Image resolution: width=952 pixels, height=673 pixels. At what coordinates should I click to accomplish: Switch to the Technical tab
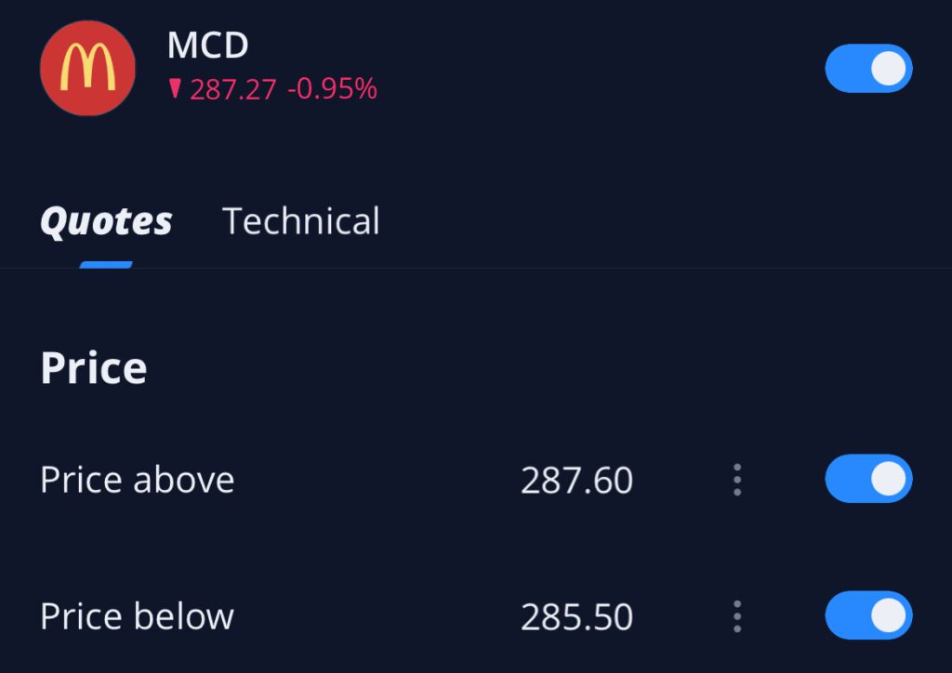click(301, 221)
